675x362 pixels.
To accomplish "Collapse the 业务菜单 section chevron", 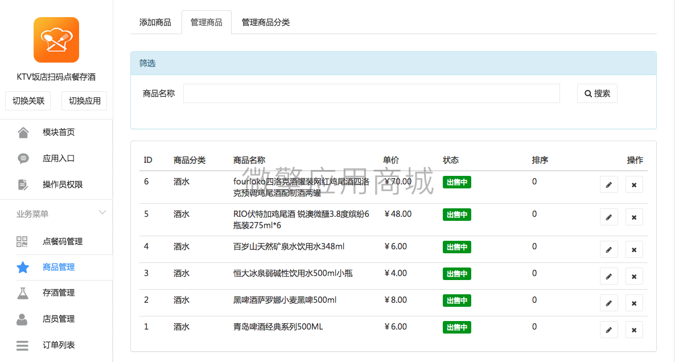I will 102,213.
